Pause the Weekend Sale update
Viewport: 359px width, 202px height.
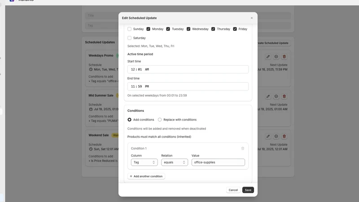tap(276, 136)
